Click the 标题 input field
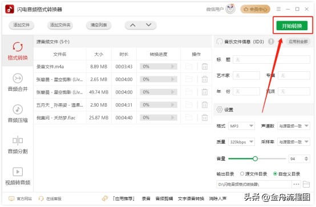Screen dimensions: 316x207 click(272, 60)
